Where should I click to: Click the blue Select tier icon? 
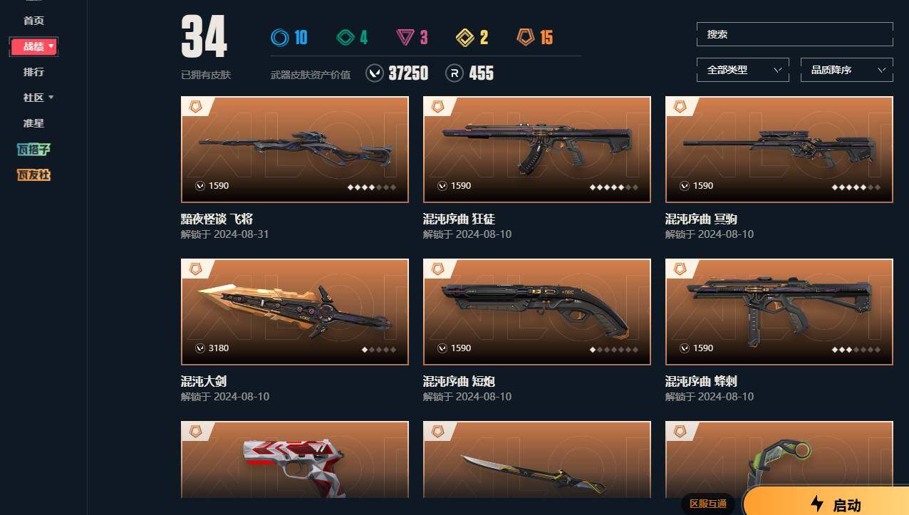[280, 37]
